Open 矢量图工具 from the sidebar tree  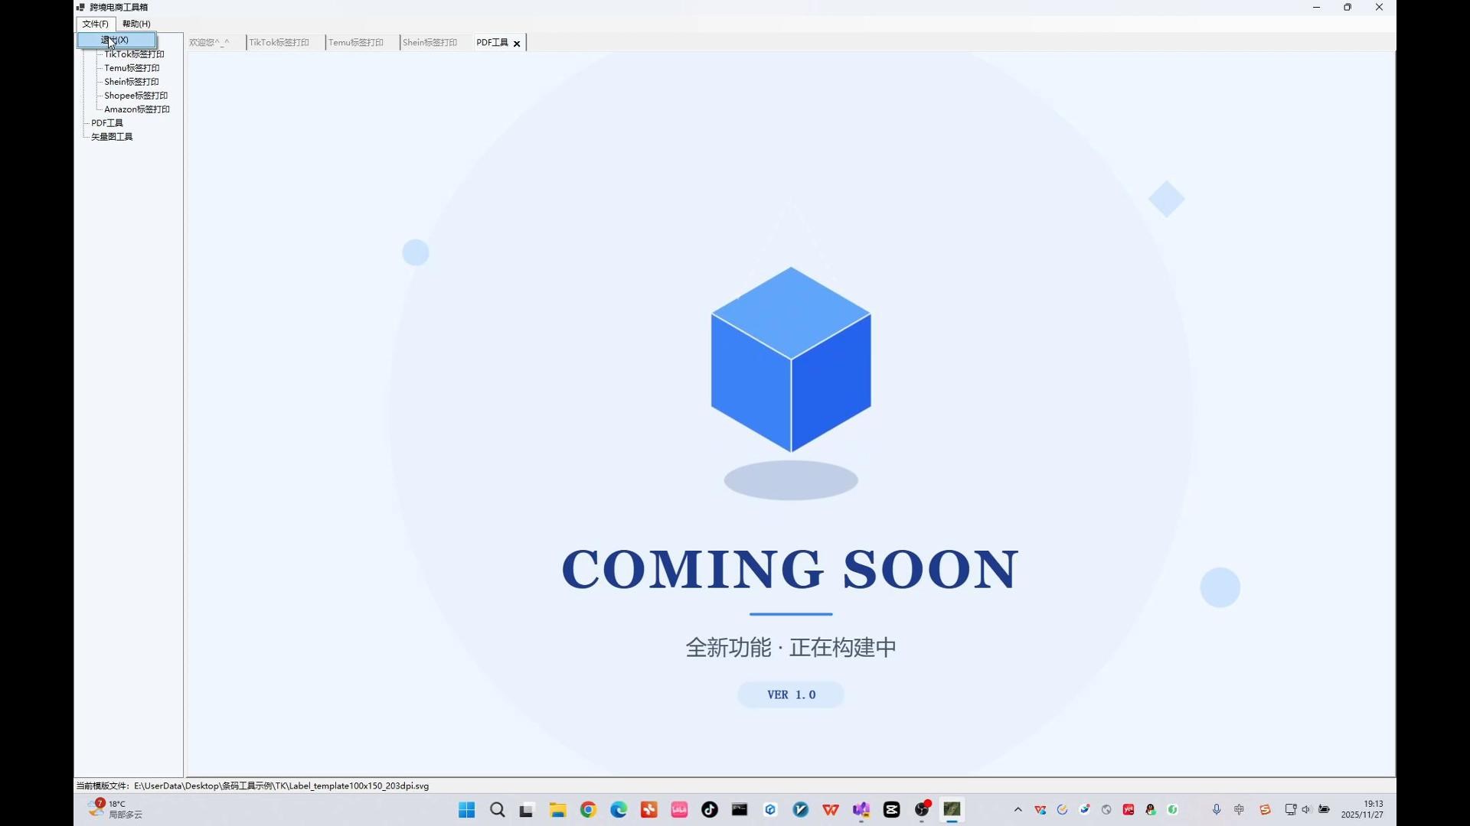pos(112,137)
